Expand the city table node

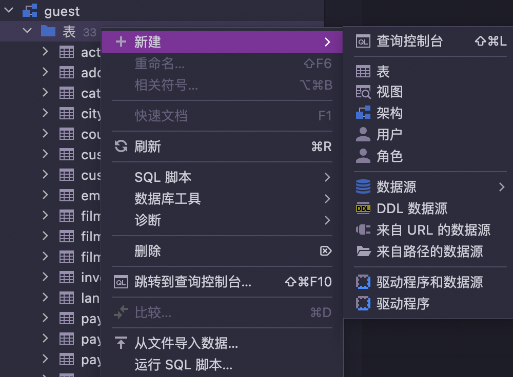click(45, 113)
